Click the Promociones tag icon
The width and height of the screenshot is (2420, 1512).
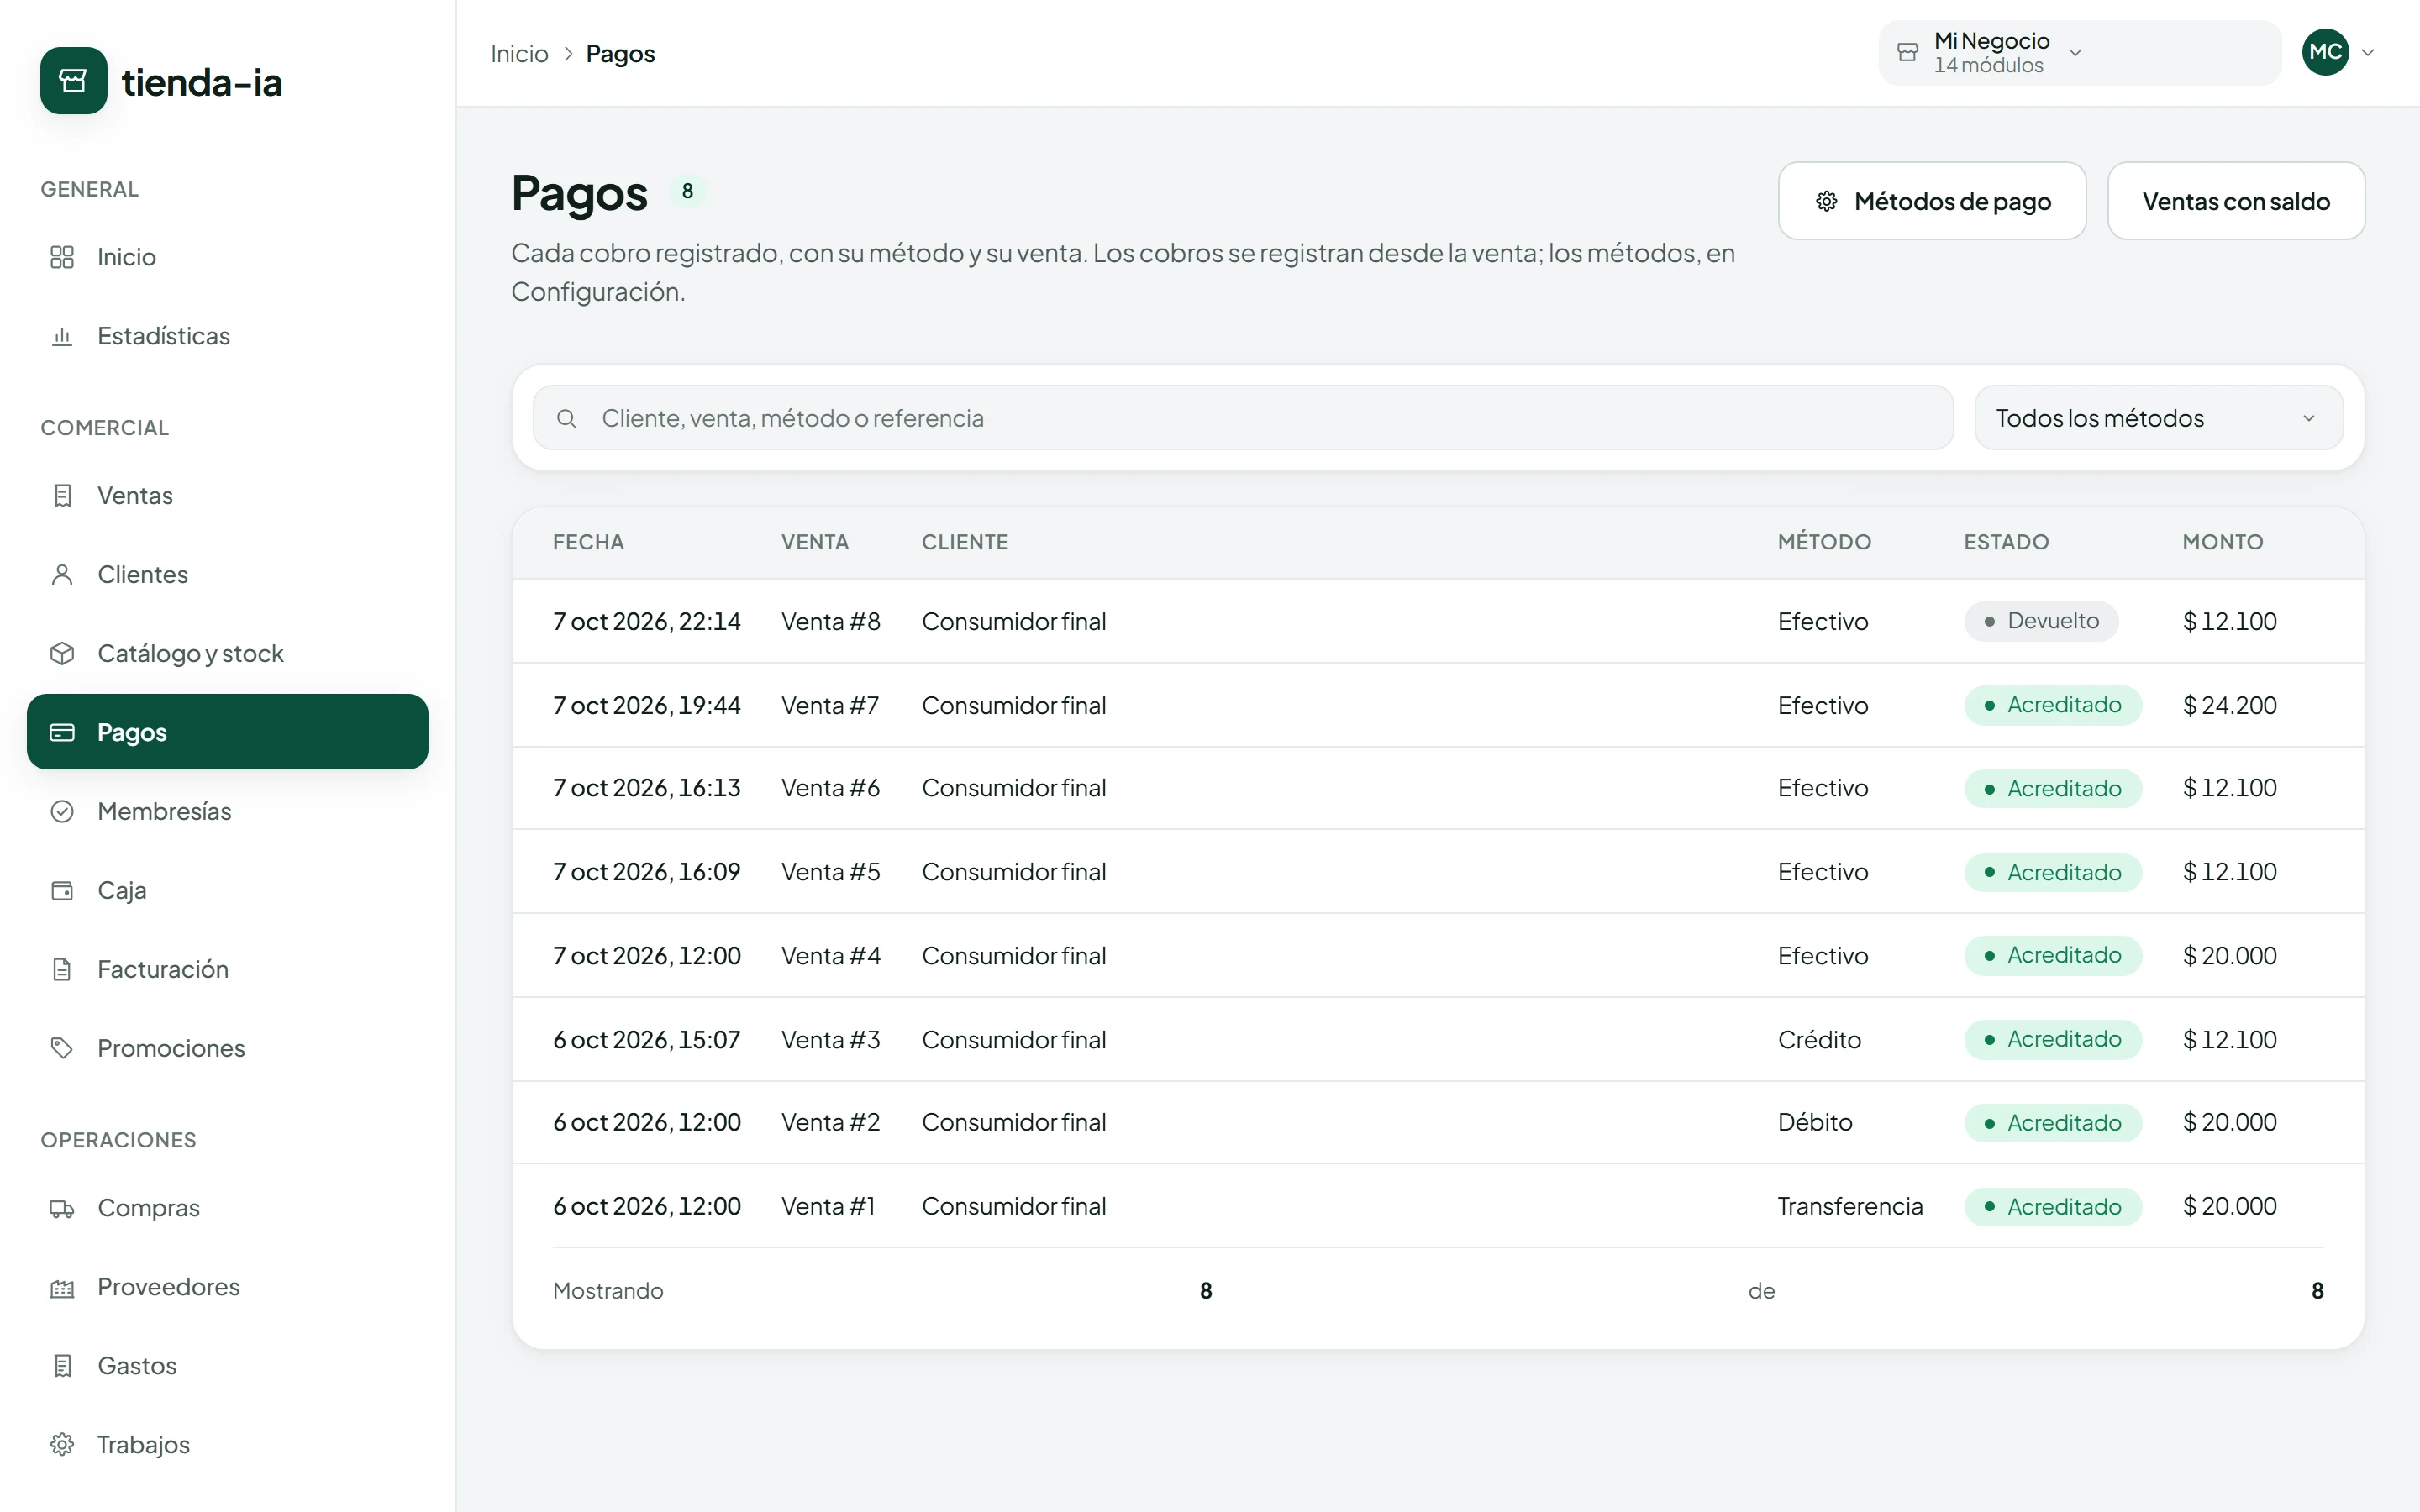[62, 1048]
